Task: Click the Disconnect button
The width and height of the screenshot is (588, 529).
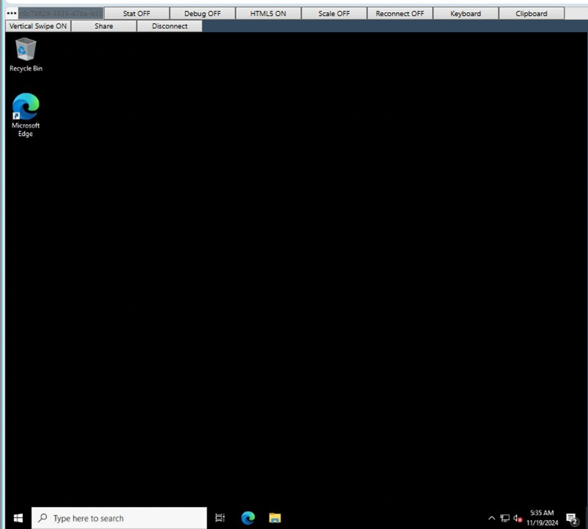Action: point(169,26)
